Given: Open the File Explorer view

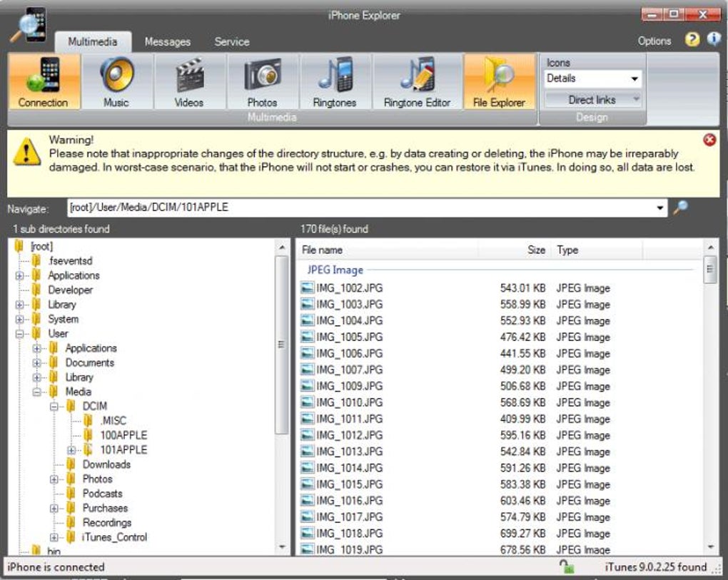Looking at the screenshot, I should coord(500,81).
